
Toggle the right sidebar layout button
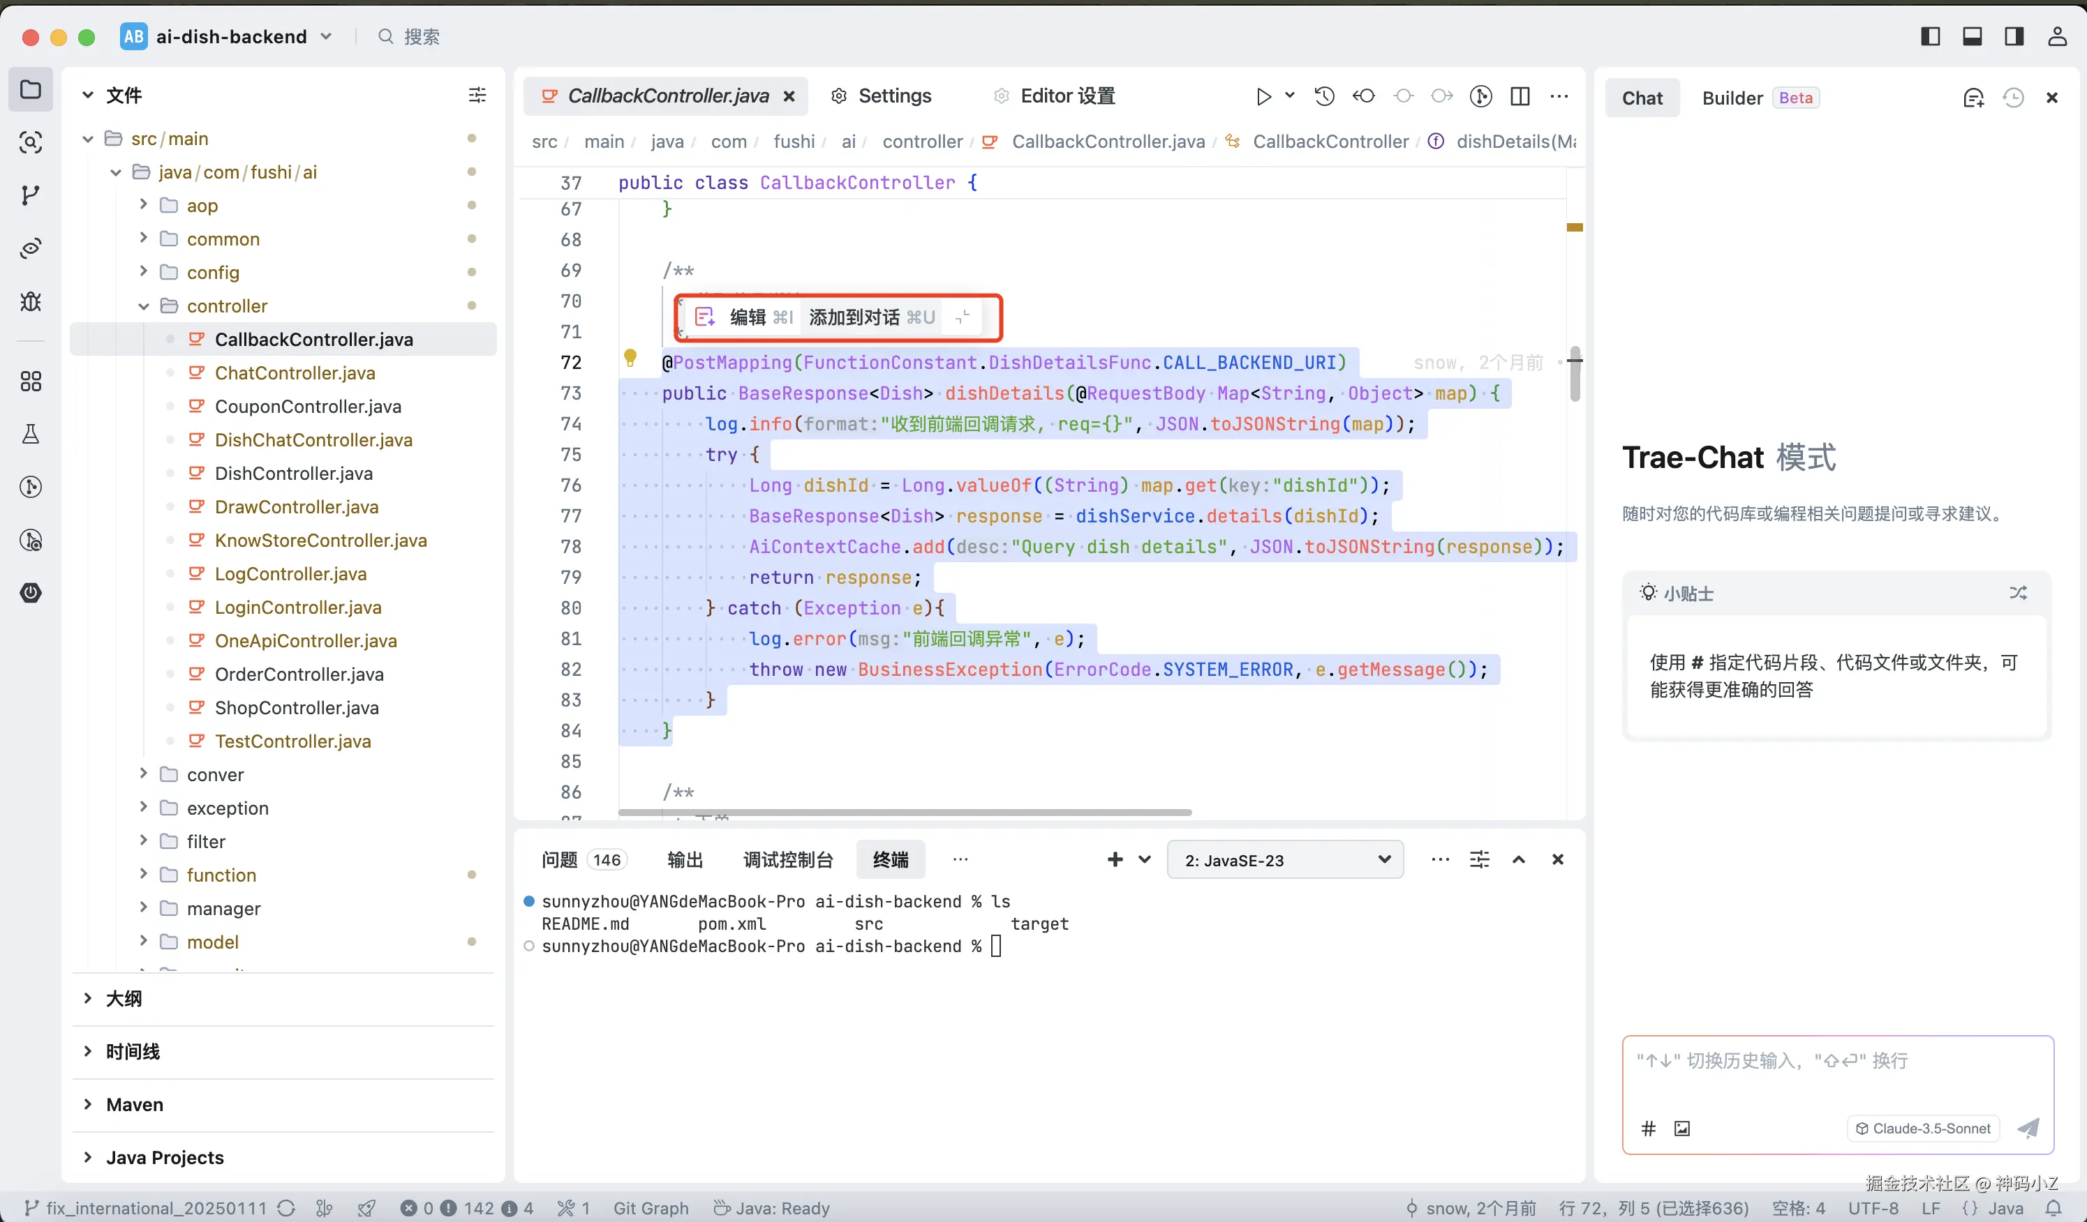pyautogui.click(x=2014, y=36)
